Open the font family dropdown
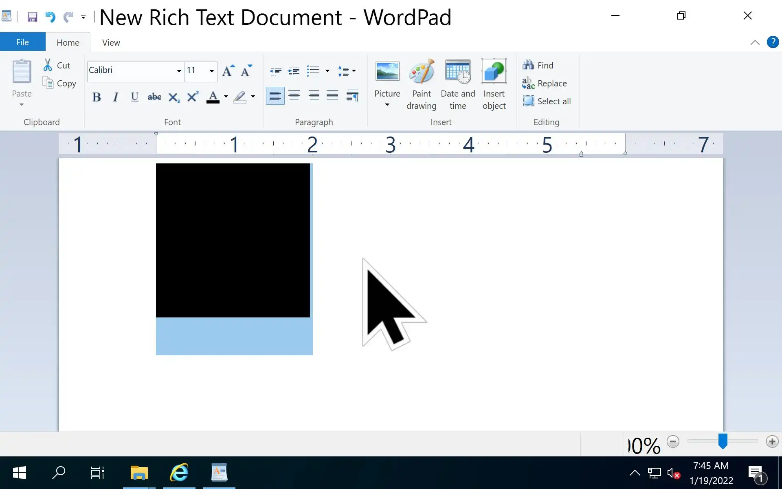This screenshot has height=489, width=782. click(179, 71)
